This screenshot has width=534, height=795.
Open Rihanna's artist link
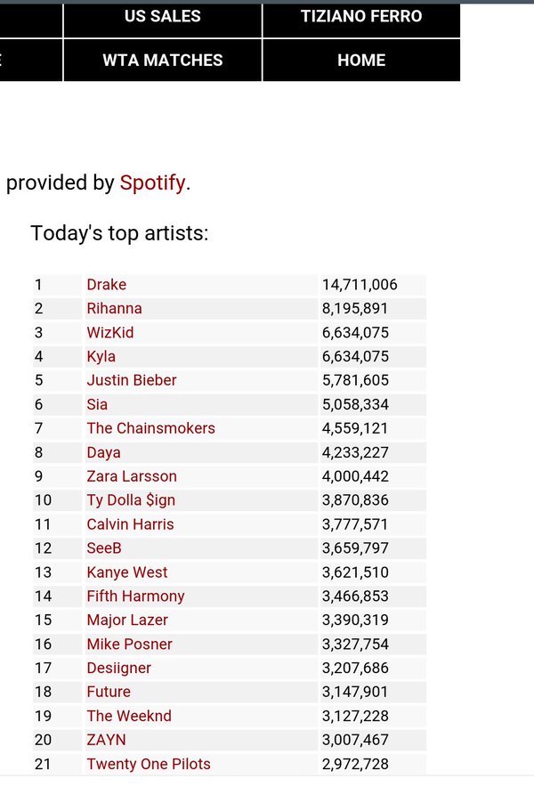coord(114,309)
